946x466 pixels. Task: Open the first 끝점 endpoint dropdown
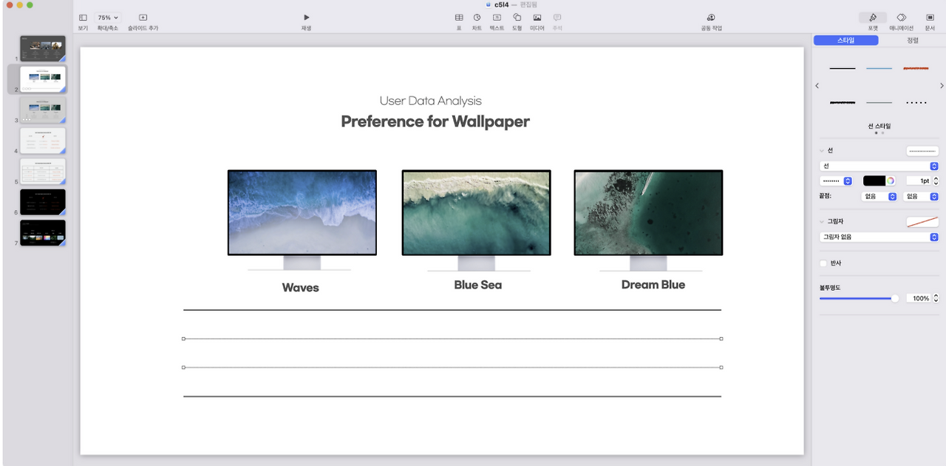(879, 197)
